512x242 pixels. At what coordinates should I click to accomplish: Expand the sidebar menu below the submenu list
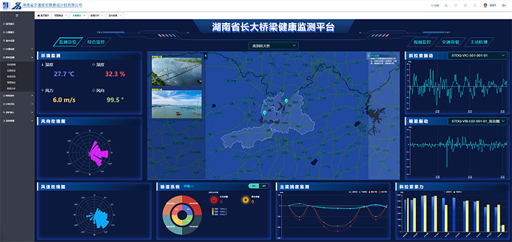[x=17, y=95]
